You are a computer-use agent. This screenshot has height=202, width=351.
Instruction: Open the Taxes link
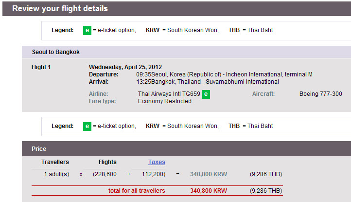click(x=157, y=162)
